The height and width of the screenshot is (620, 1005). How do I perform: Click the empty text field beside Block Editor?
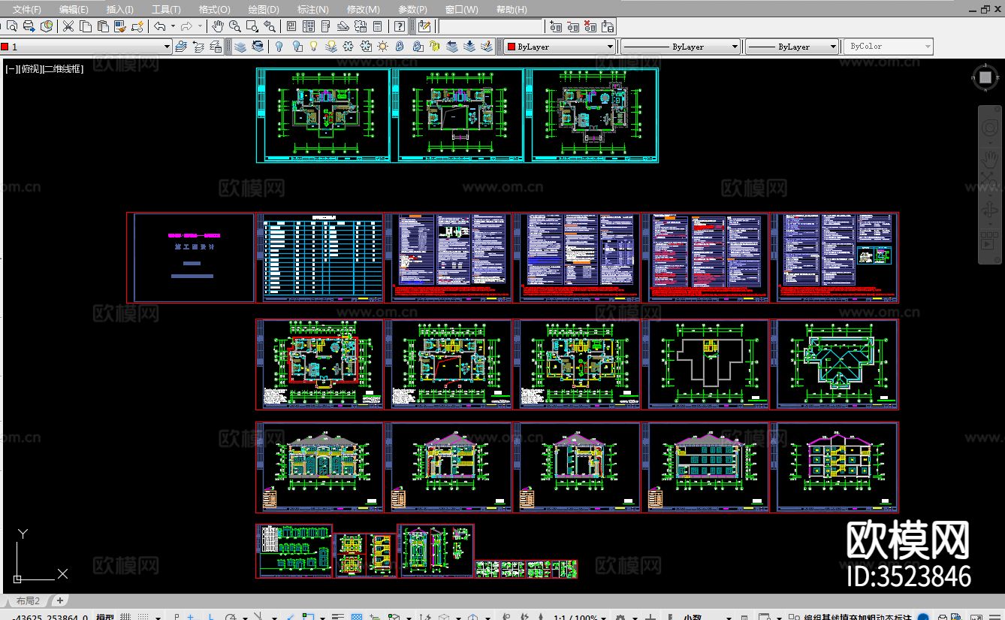490,26
